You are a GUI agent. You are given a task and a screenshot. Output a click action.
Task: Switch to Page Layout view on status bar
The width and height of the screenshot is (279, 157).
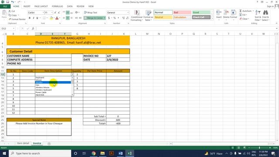238,148
